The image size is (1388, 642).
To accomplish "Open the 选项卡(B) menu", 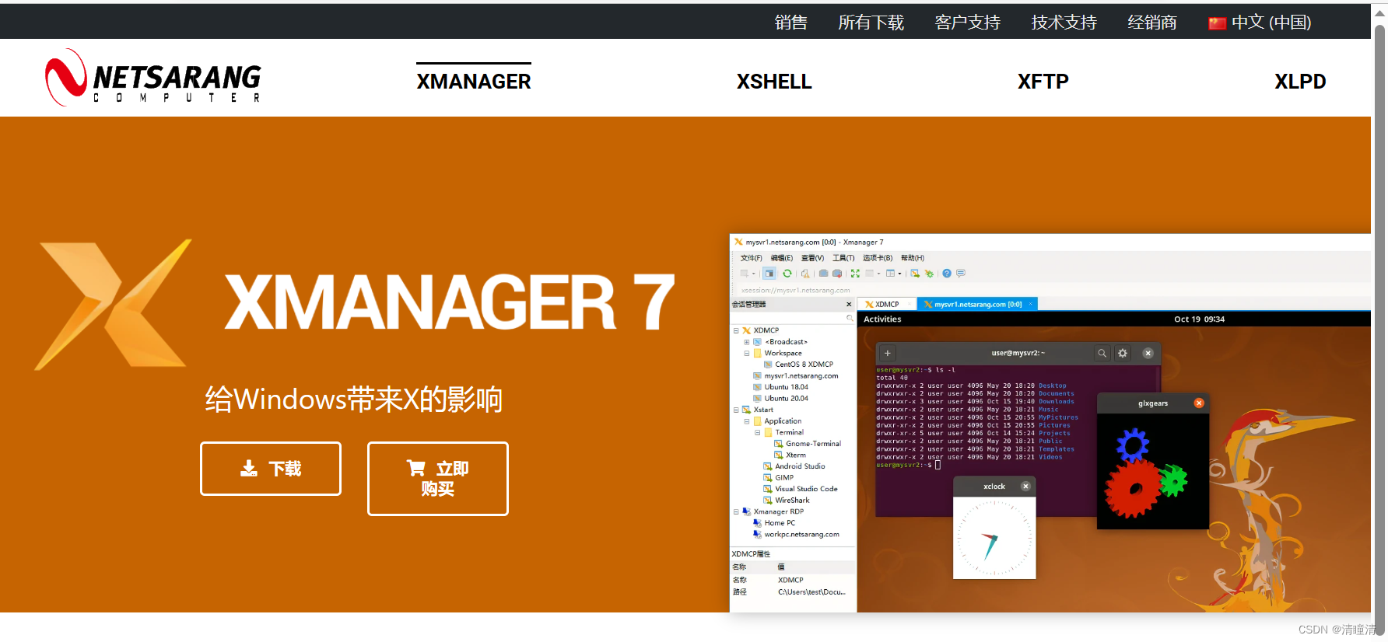I will pyautogui.click(x=878, y=258).
